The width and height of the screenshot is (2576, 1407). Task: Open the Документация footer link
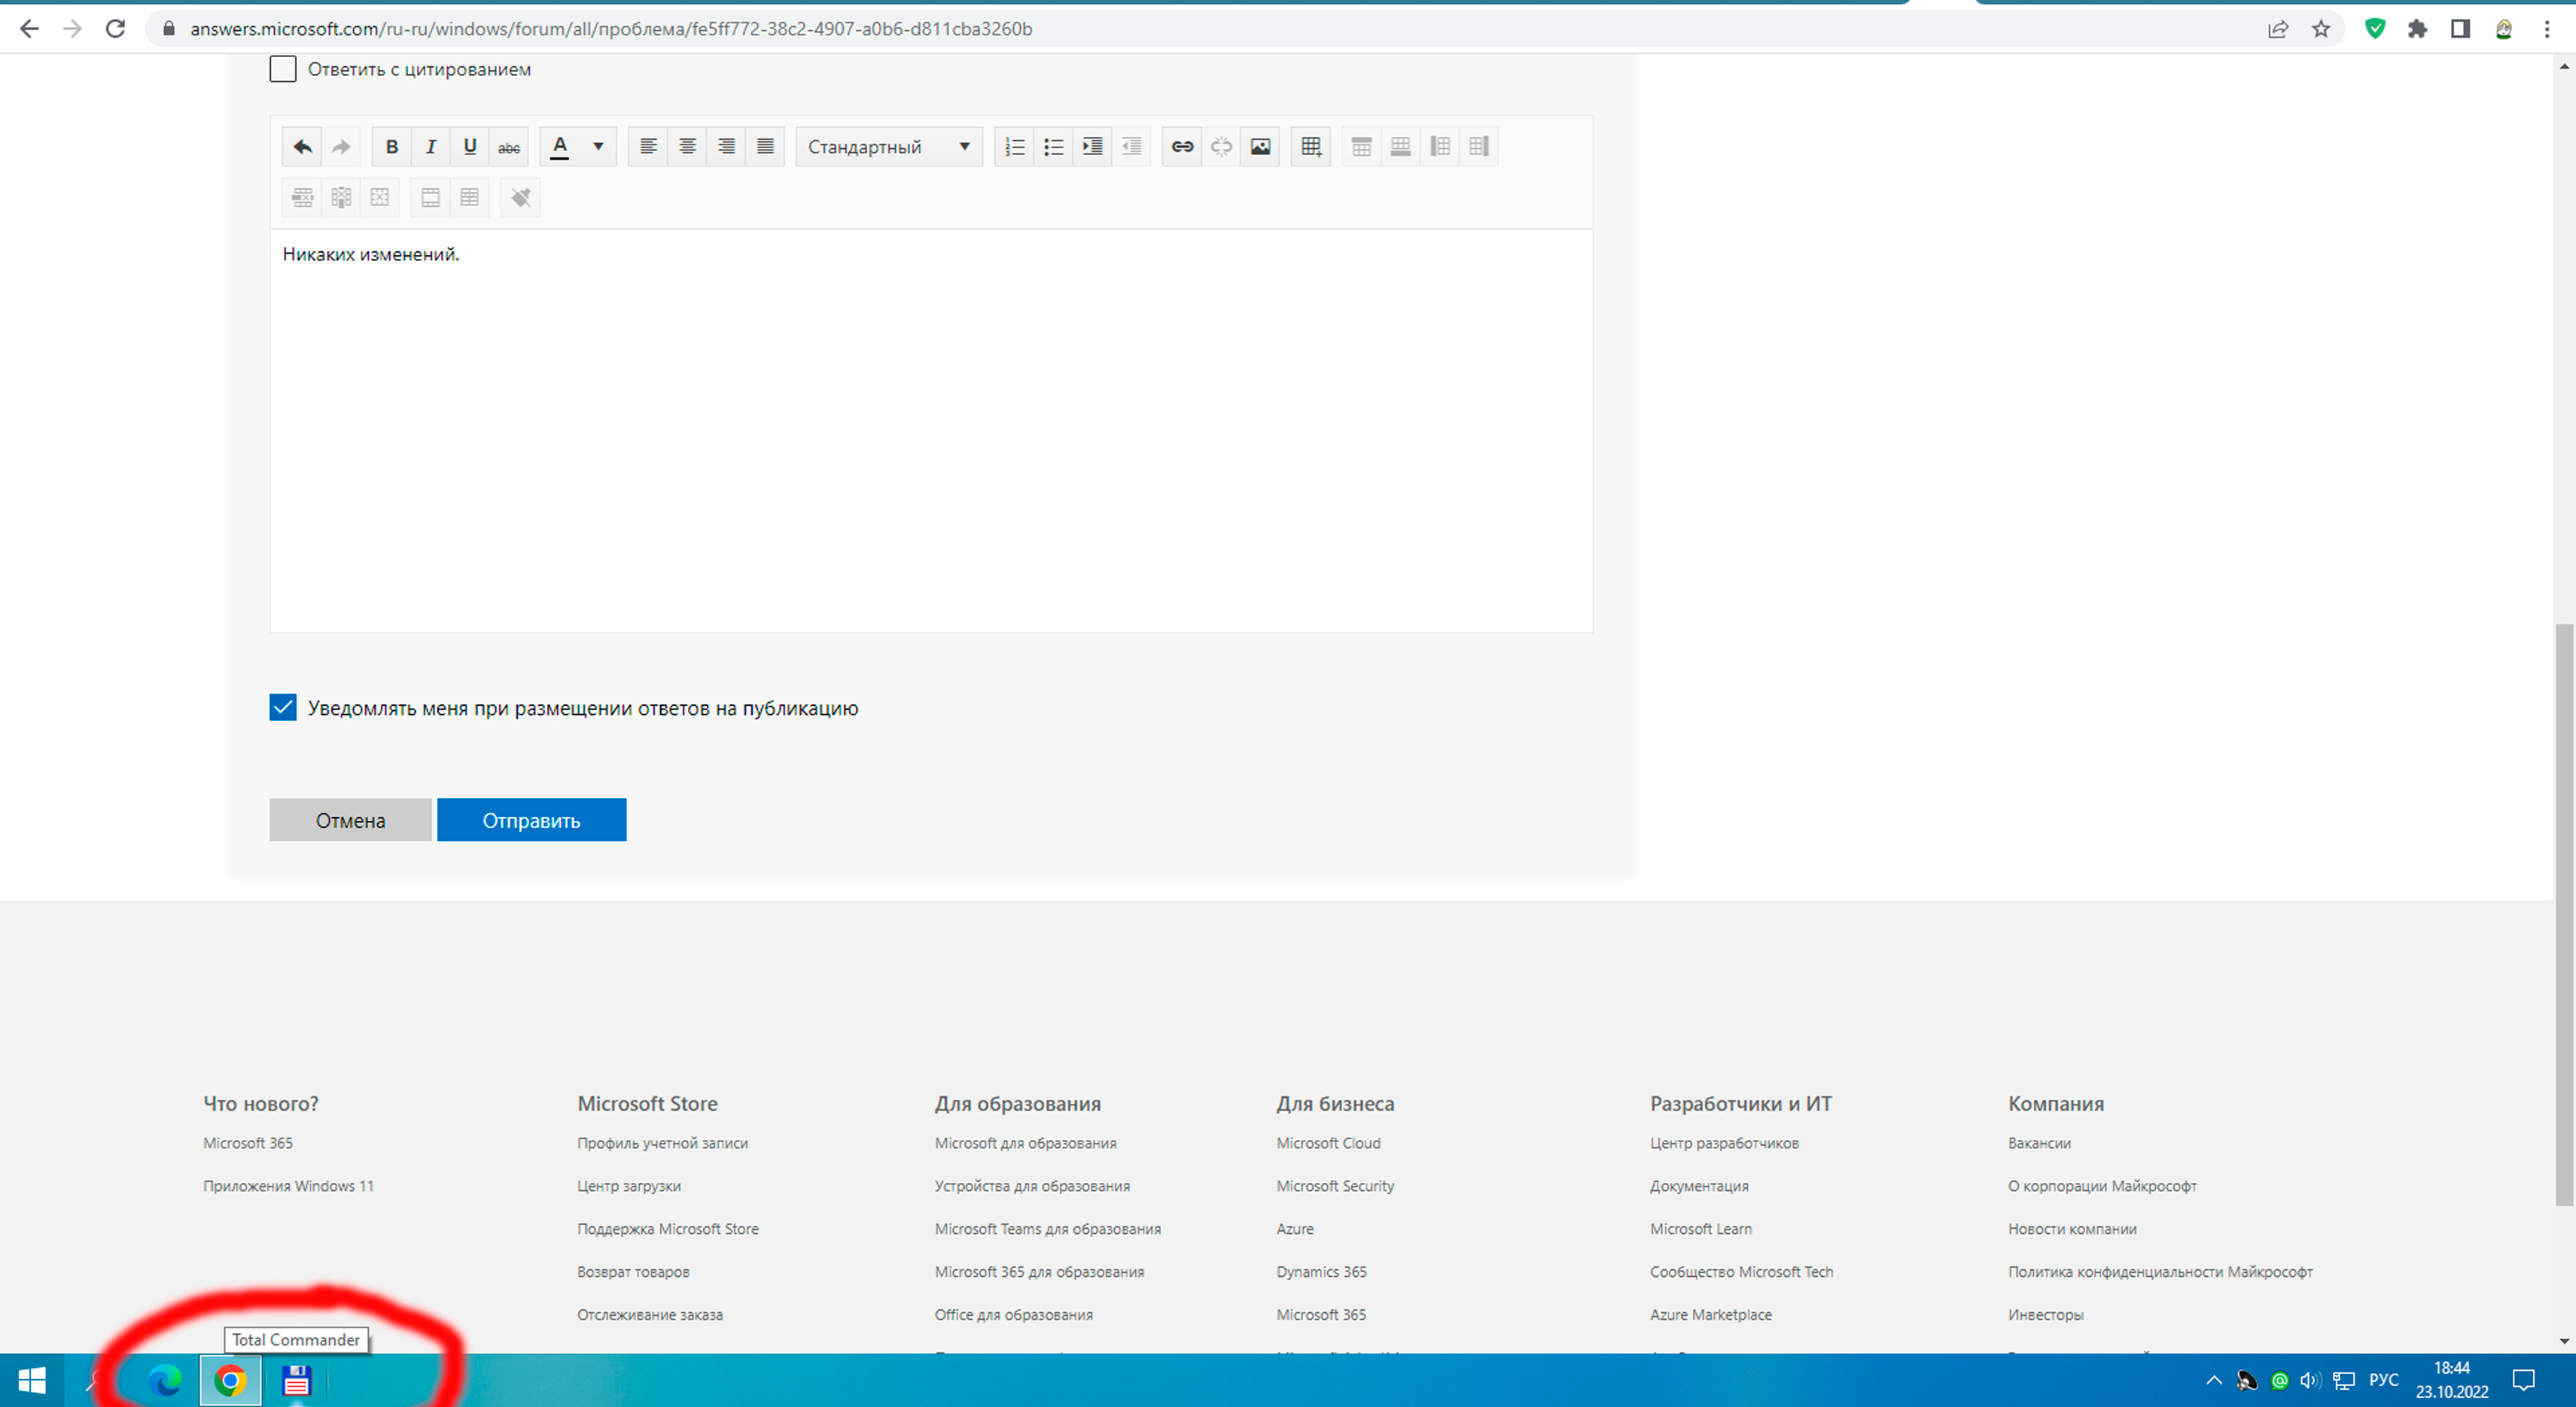(x=1699, y=1186)
